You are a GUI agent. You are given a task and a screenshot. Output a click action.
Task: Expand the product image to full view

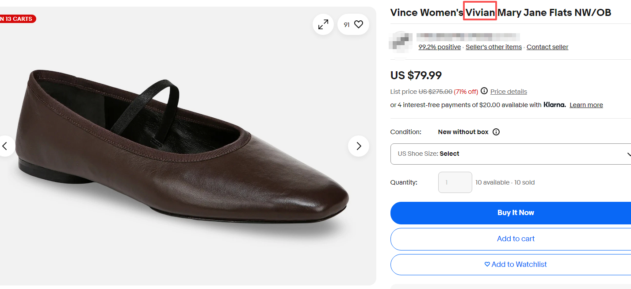[323, 25]
